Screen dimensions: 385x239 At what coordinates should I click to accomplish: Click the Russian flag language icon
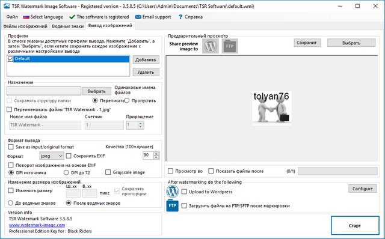[26, 17]
